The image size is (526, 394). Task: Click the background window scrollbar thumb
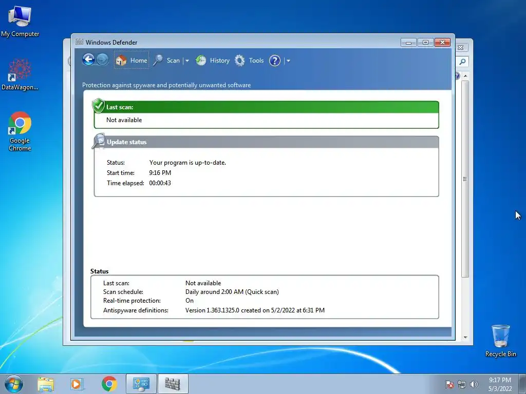click(465, 179)
